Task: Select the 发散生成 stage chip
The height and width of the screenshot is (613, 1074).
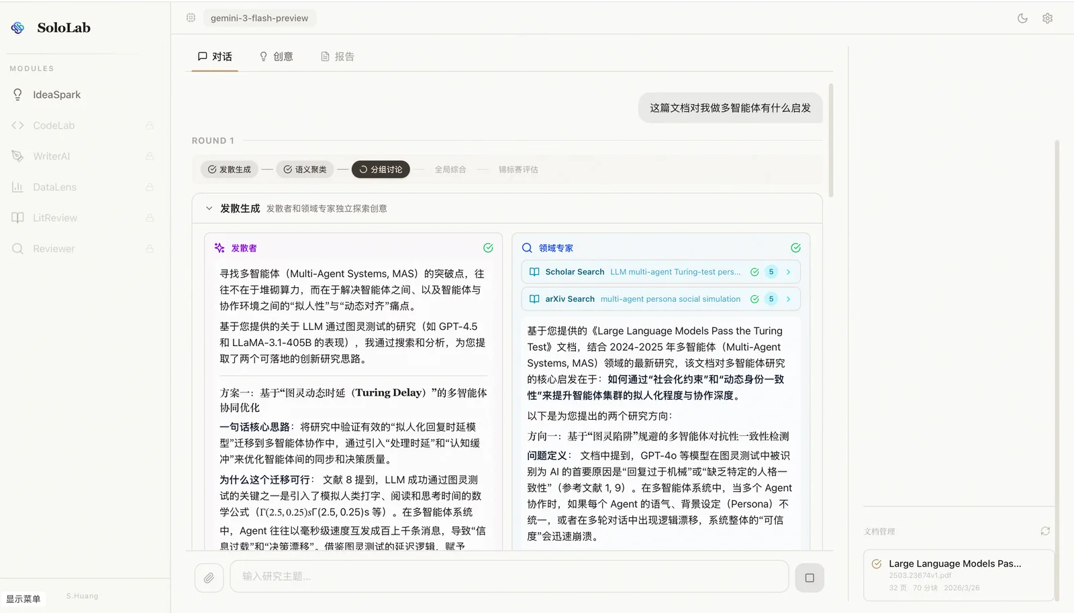Action: point(230,170)
